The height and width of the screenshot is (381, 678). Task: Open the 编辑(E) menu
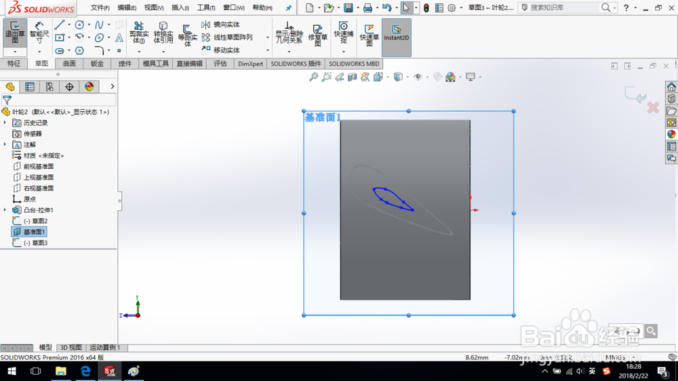(x=127, y=7)
